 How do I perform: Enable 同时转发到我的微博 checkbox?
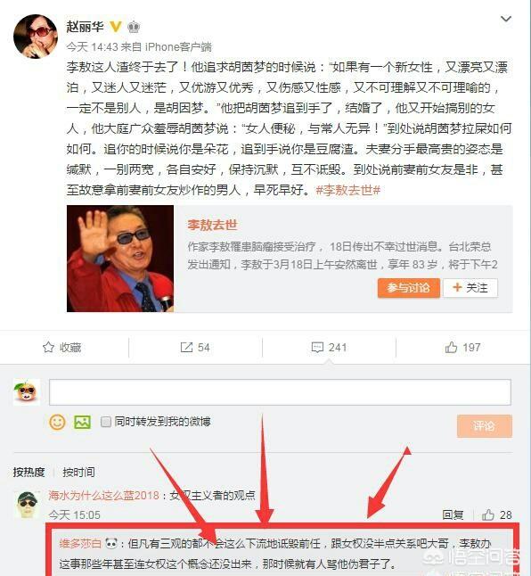[x=106, y=422]
